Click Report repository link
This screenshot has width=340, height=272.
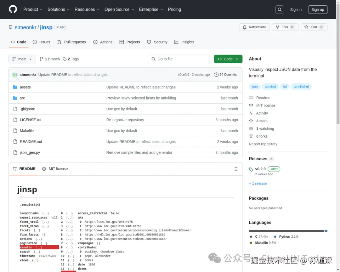[x=263, y=144]
